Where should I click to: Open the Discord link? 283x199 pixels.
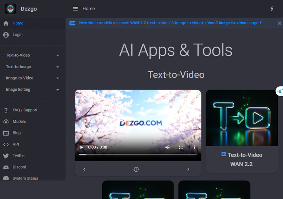(x=33, y=167)
